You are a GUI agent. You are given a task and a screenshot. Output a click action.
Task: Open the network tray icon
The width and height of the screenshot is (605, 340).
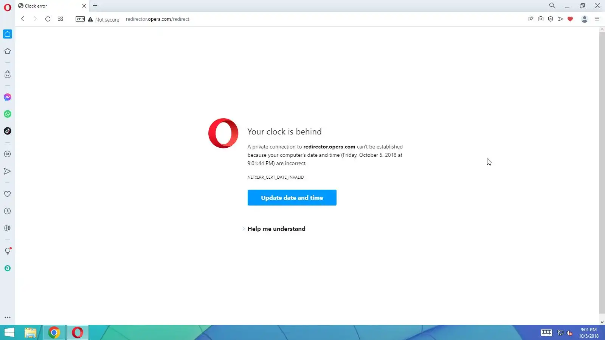tap(560, 333)
